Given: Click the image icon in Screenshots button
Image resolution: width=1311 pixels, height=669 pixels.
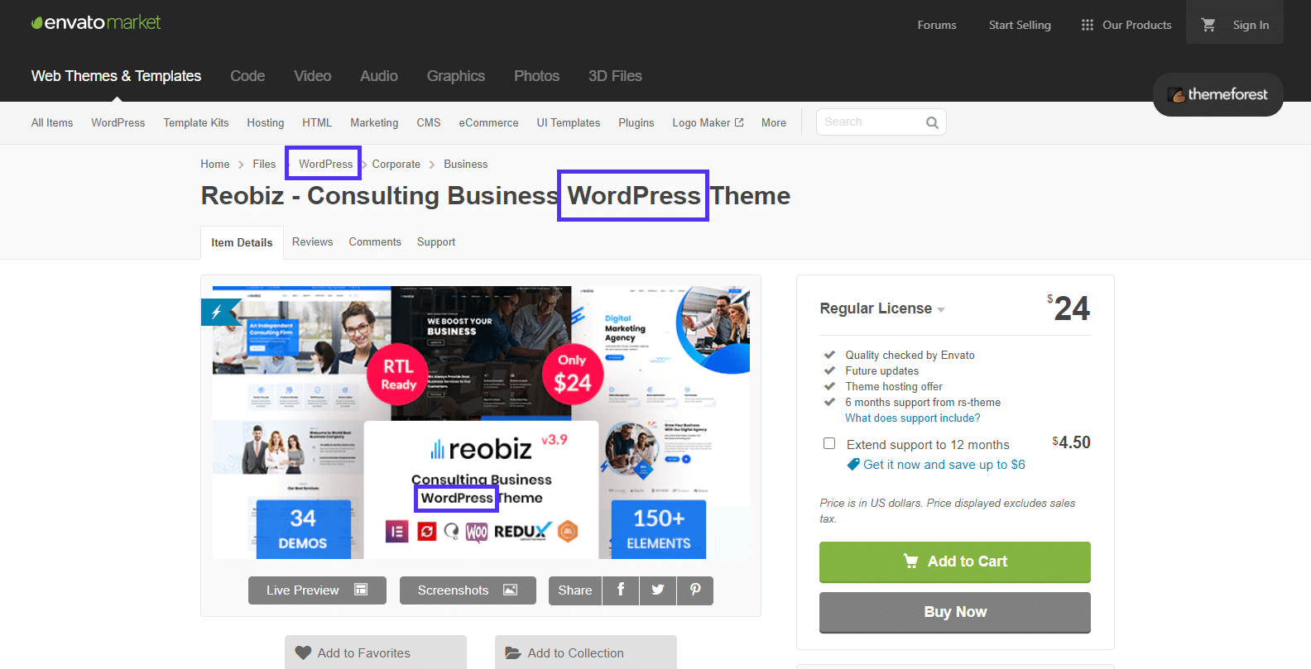Looking at the screenshot, I should (x=511, y=590).
